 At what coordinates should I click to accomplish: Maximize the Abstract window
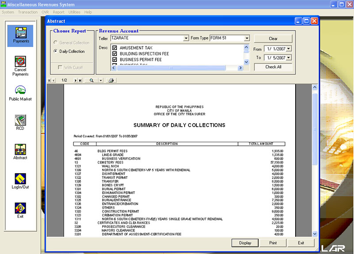(x=306, y=21)
